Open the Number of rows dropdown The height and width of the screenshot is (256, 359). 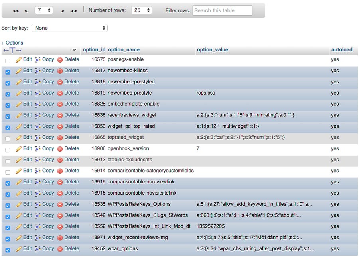[x=142, y=10]
